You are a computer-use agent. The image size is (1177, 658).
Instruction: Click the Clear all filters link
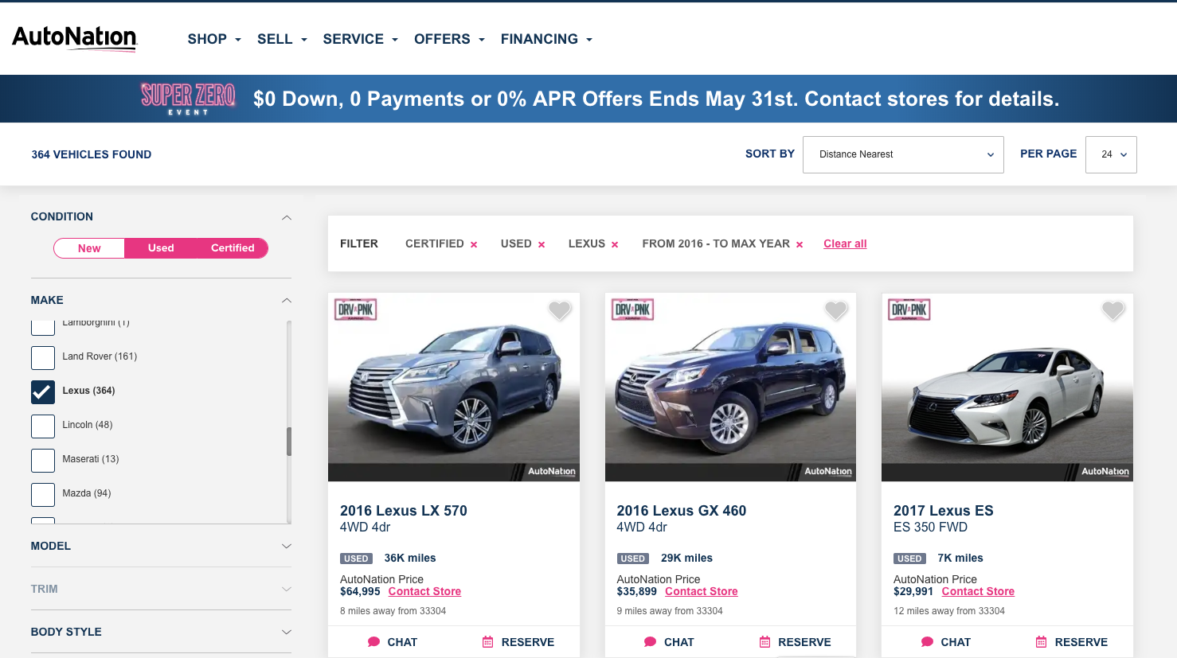[845, 243]
